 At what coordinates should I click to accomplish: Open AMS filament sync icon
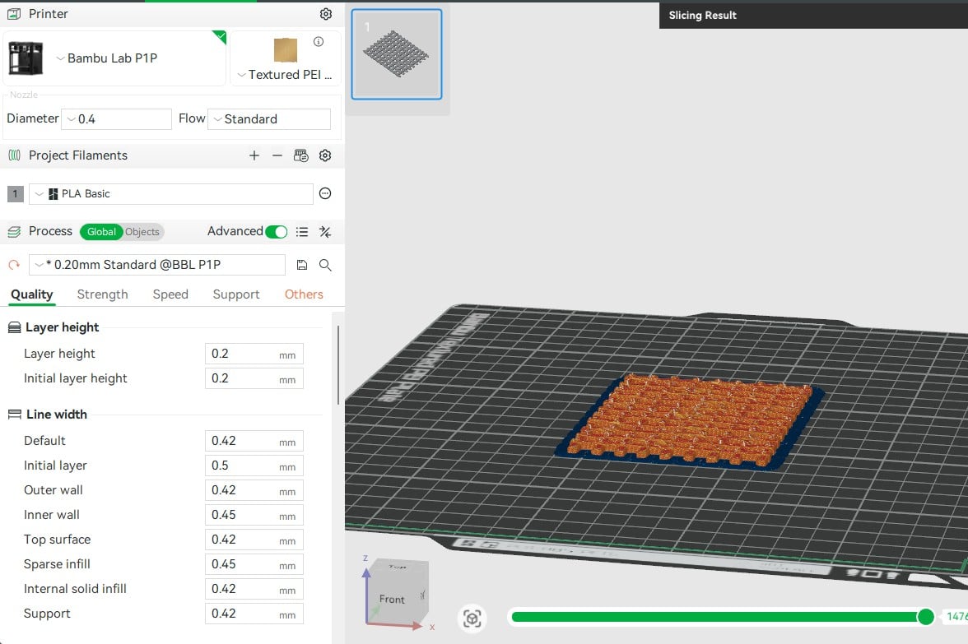coord(300,155)
